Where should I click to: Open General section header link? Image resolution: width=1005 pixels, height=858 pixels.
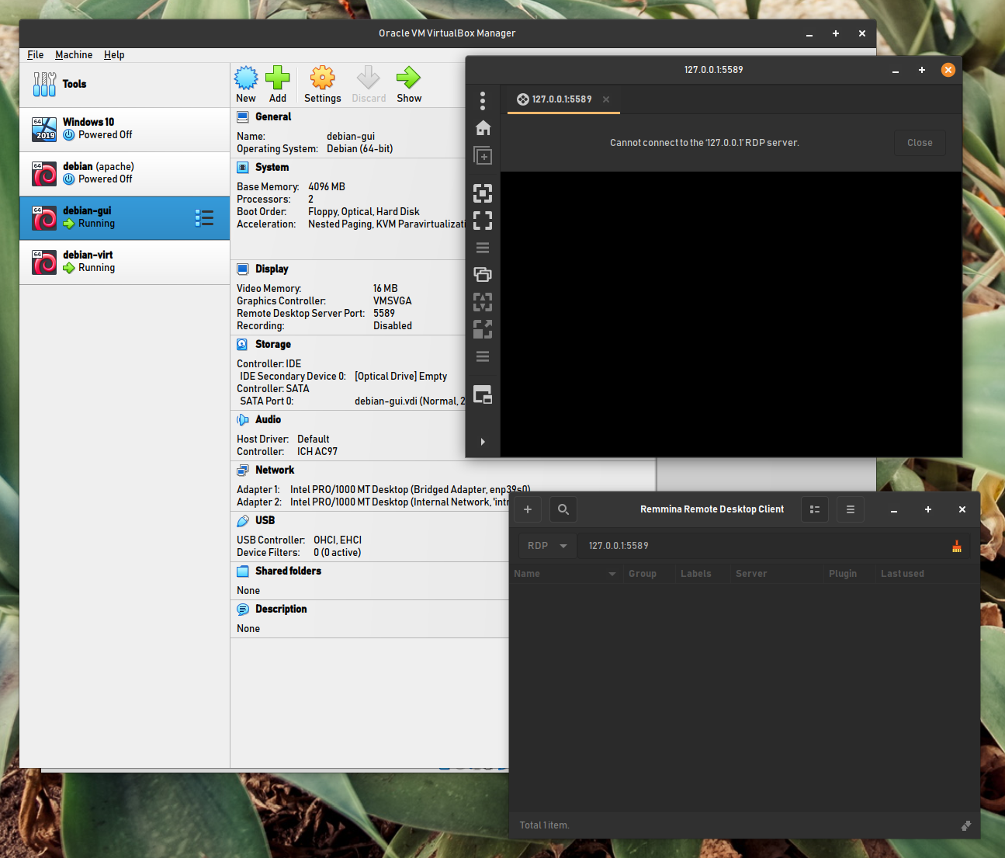point(273,117)
